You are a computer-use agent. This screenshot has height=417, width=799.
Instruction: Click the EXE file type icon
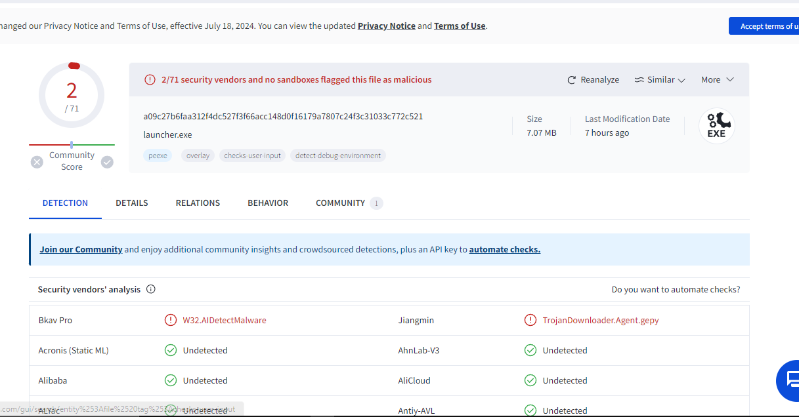coord(716,127)
